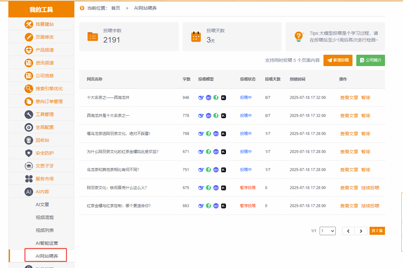This screenshot has height=268, width=403.
Task: Click purple AI+ icon in 十大名茶之——西湖龙井 row
Action: coord(209,98)
